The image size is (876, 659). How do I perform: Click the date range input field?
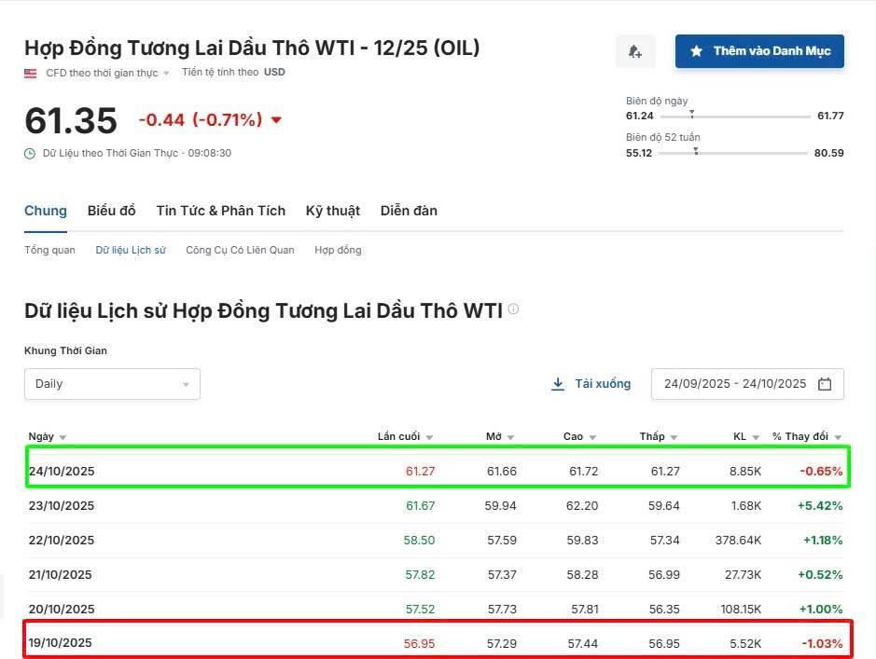click(737, 383)
